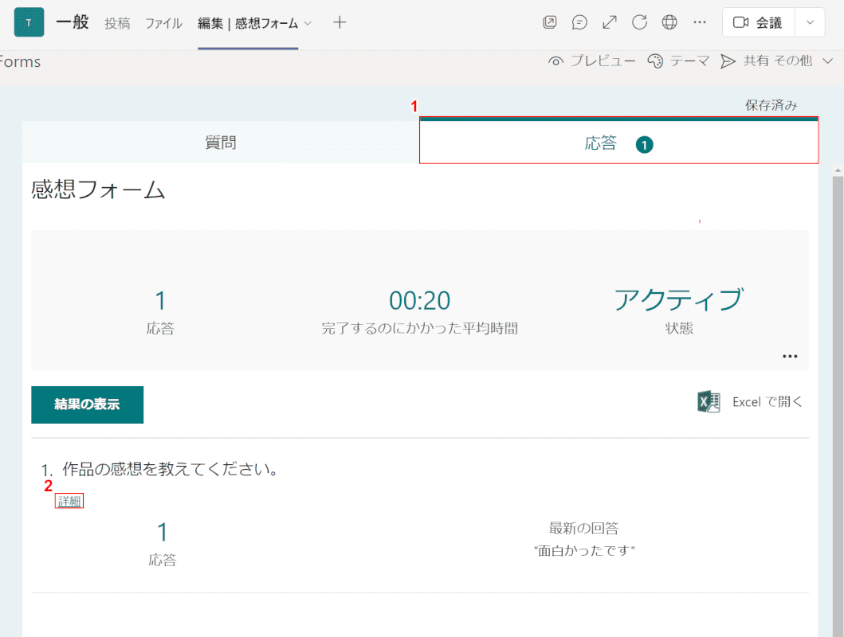
Task: Click the 一般 channel name
Action: click(73, 22)
